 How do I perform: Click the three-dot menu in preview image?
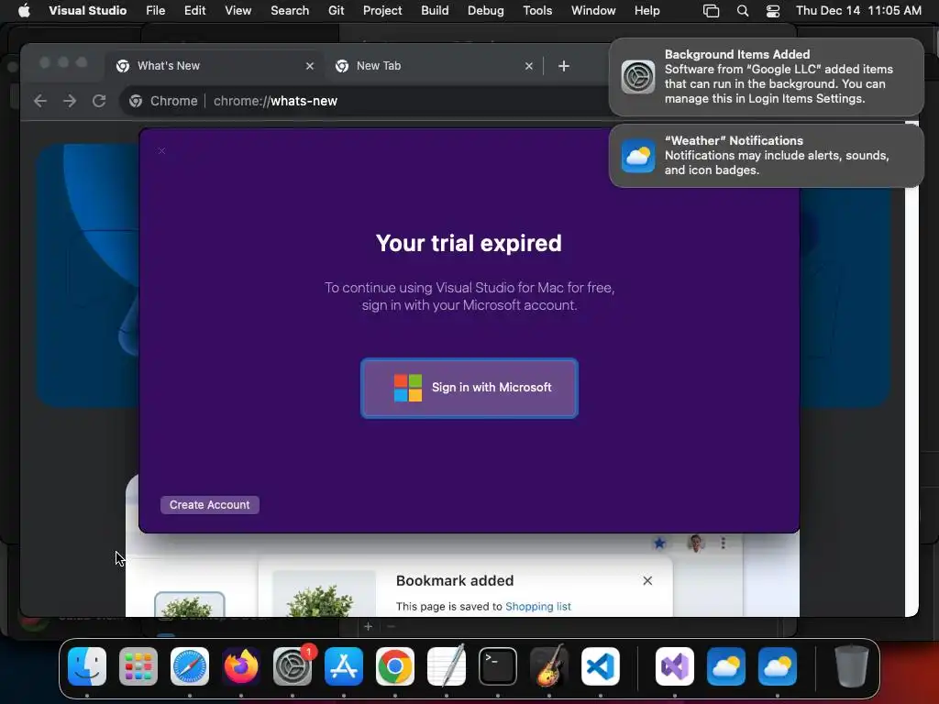point(724,543)
